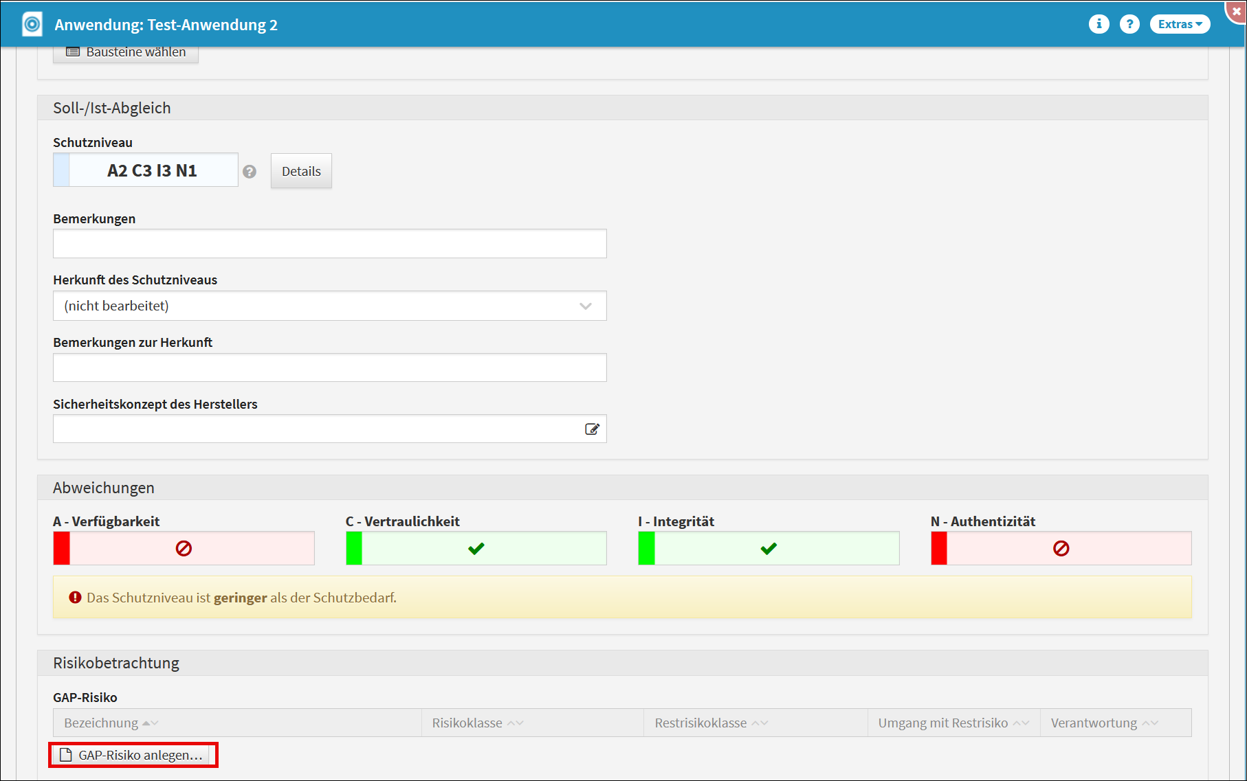1247x781 pixels.
Task: Click the info icon in header
Action: pos(1099,24)
